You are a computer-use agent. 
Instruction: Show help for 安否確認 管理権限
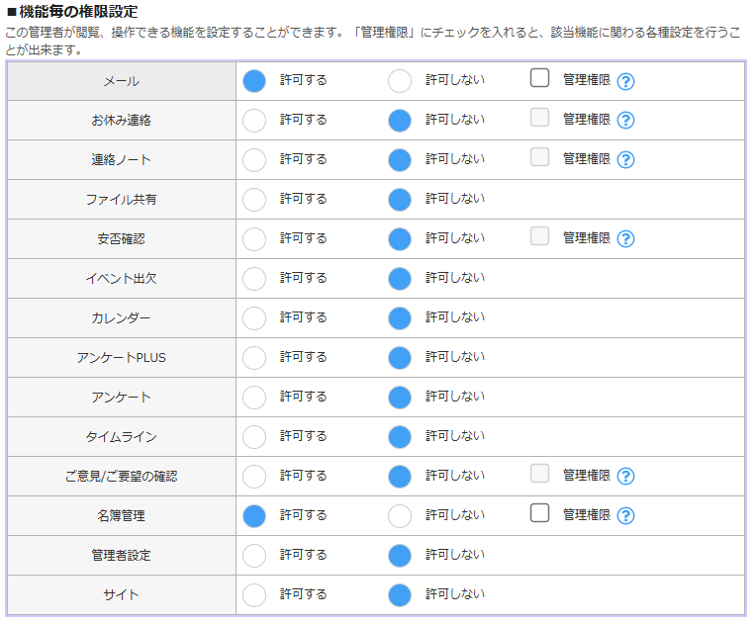pos(625,239)
